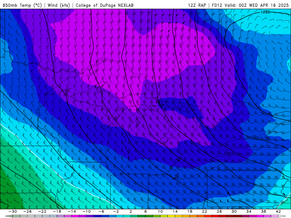Click the '1260' height contour label

(265, 12)
